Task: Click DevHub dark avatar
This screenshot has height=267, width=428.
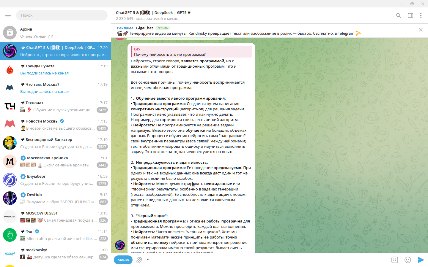Action: [x=10, y=198]
